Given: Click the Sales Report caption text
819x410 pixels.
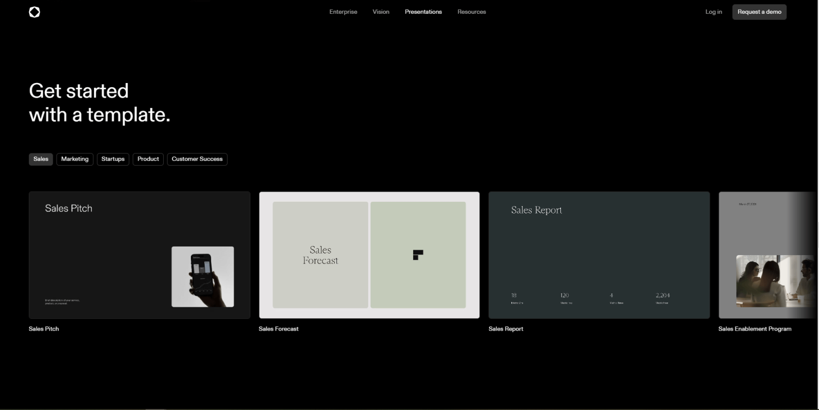Looking at the screenshot, I should (x=505, y=329).
